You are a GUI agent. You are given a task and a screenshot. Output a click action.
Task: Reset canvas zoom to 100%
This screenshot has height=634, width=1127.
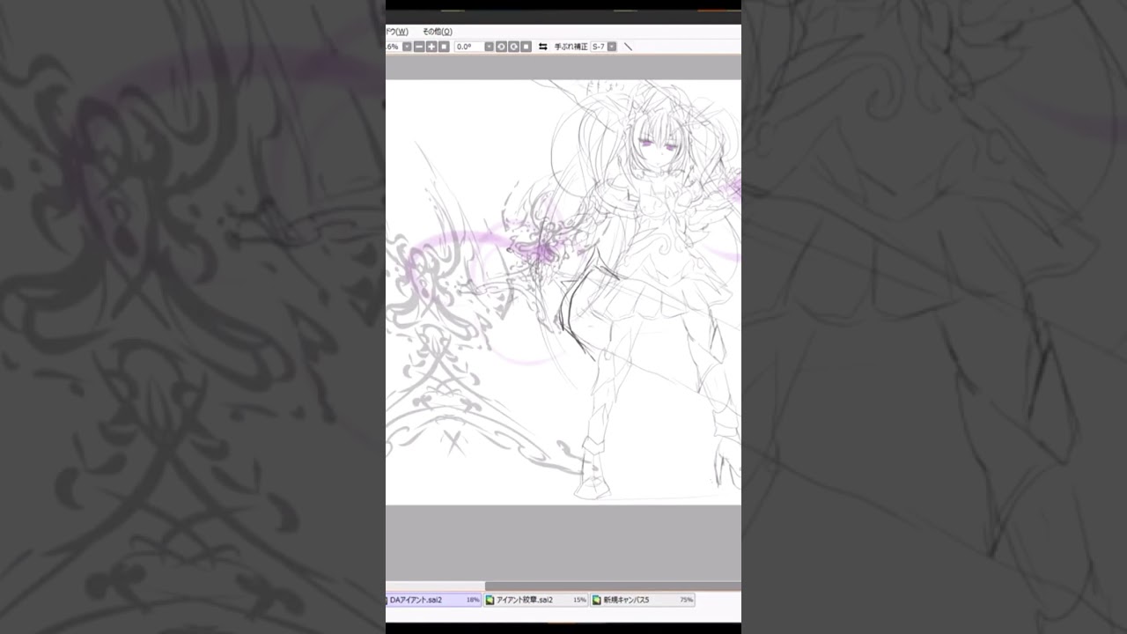(x=444, y=46)
